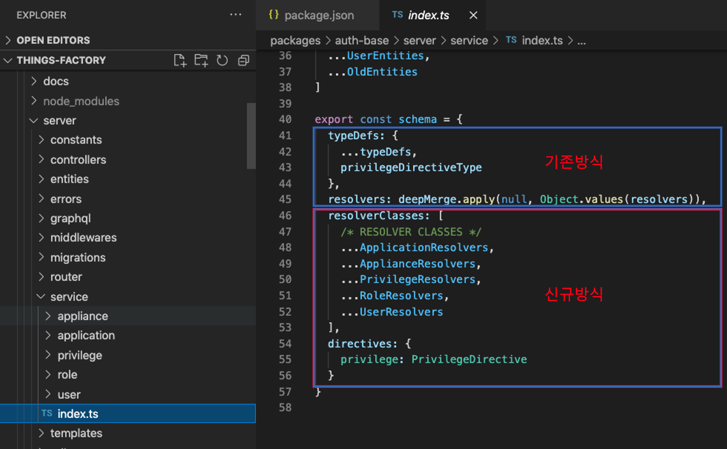Click directives on line 54
The width and height of the screenshot is (727, 449).
360,344
